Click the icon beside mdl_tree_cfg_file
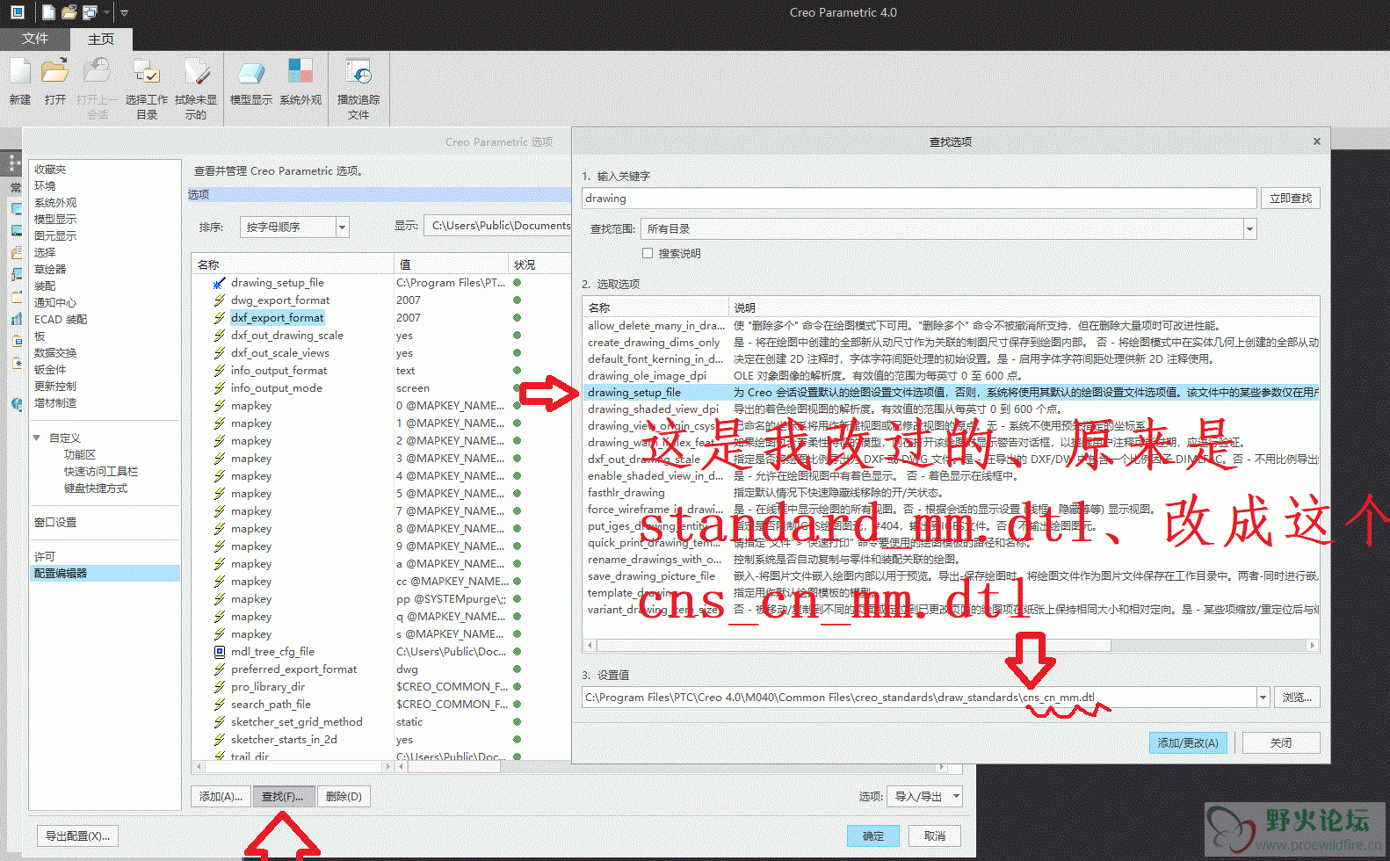The width and height of the screenshot is (1390, 861). (x=219, y=652)
